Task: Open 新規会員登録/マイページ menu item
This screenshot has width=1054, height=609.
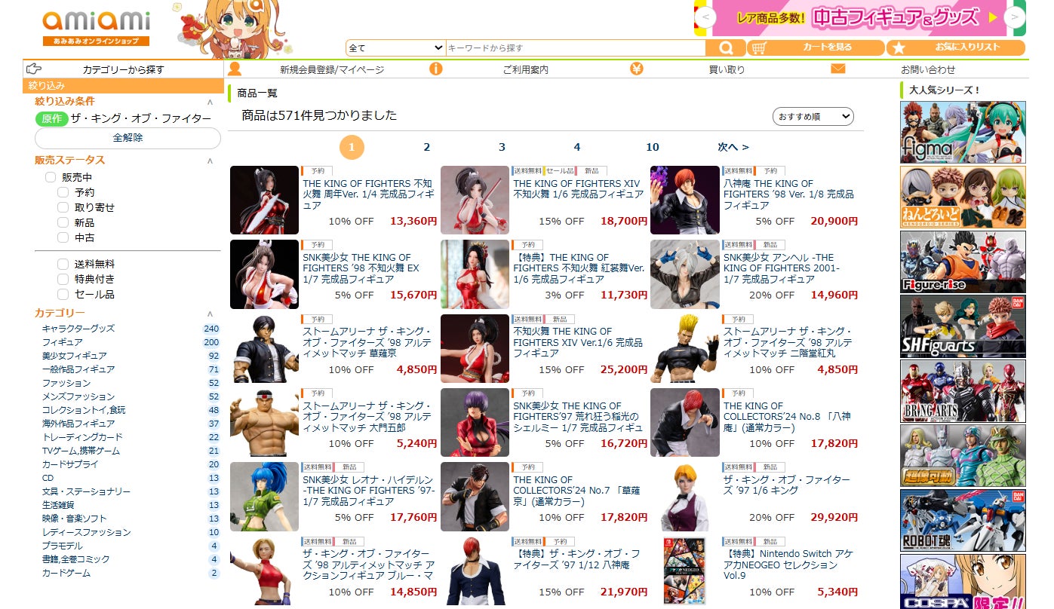Action: [x=332, y=69]
